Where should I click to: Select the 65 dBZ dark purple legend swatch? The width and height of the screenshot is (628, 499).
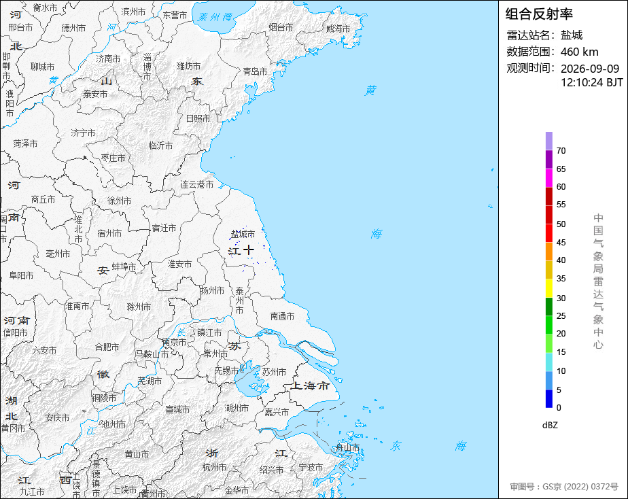[548, 159]
